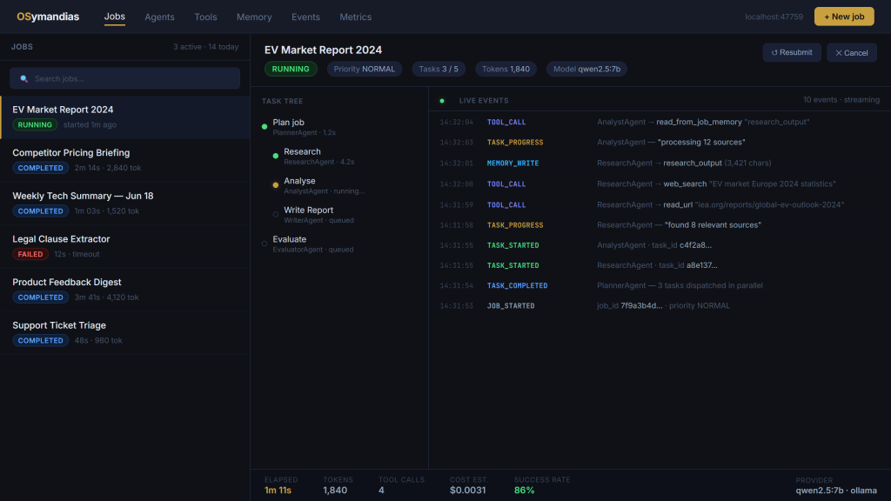Click the search magnifier icon
Viewport: 891px width, 501px height.
pos(23,79)
